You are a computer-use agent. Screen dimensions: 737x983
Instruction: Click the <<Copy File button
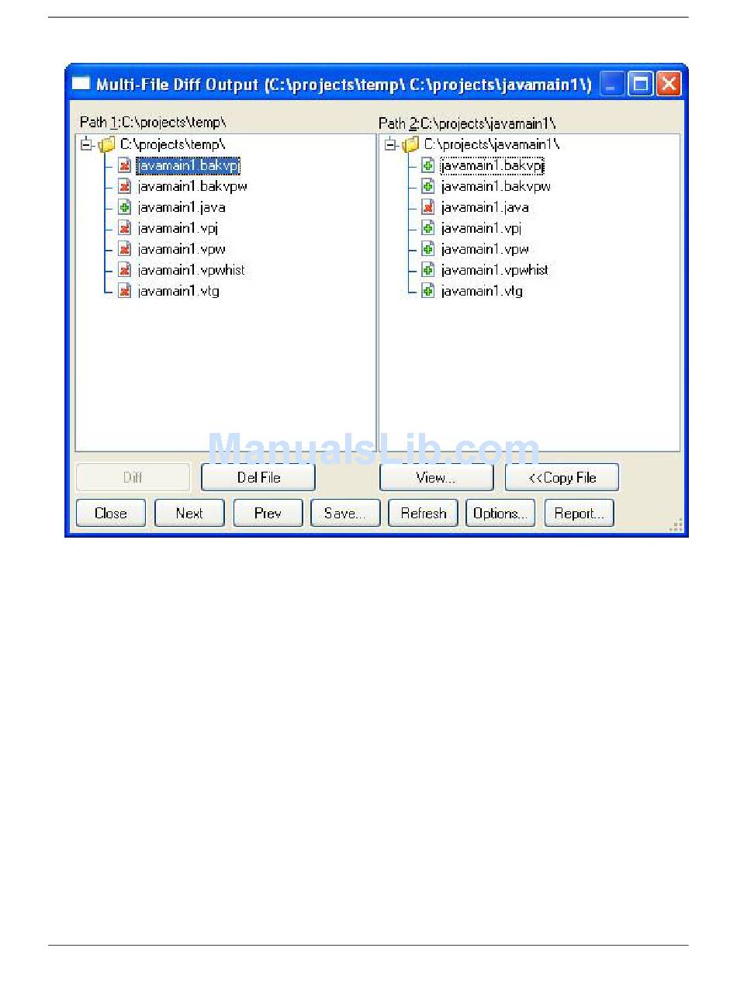[x=562, y=477]
